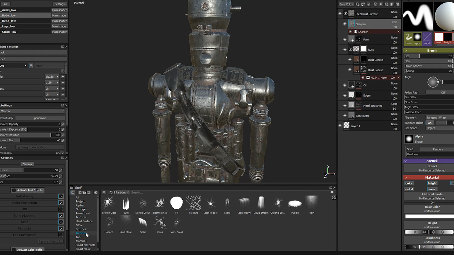The width and height of the screenshot is (454, 255).
Task: Open the sRGB8 format dropdown
Action: coord(52,77)
